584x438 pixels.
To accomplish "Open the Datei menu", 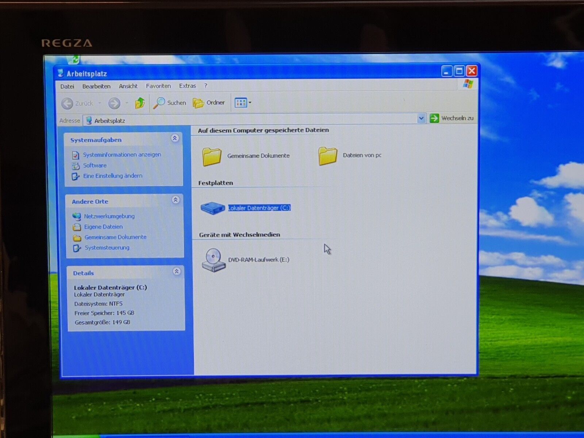I will 67,87.
